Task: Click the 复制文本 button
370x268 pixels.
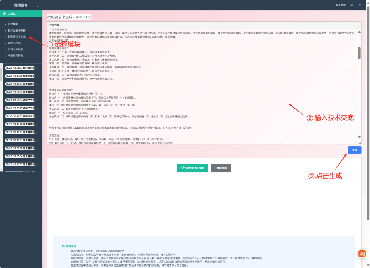Action: click(221, 168)
